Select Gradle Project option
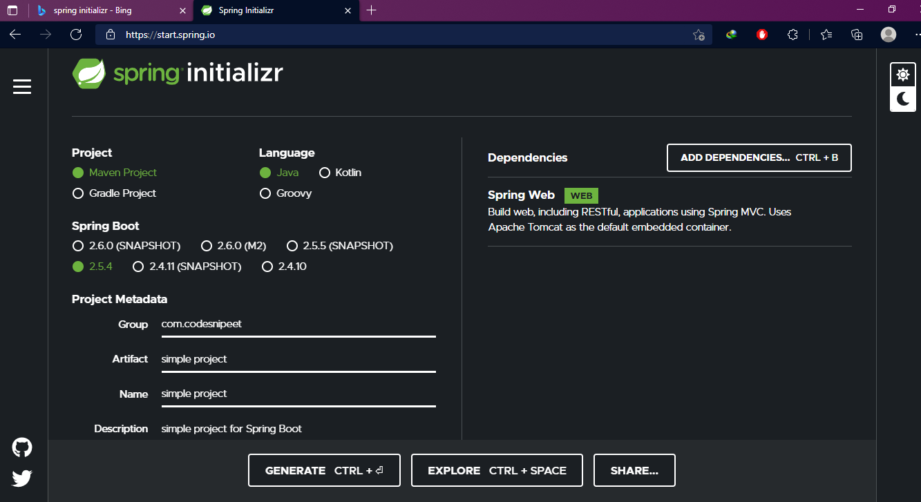Screen dimensions: 921x502 tap(115, 193)
